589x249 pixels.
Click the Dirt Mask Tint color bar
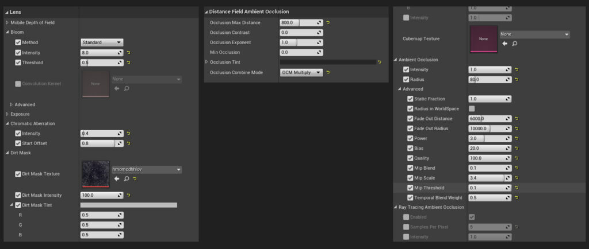point(129,205)
